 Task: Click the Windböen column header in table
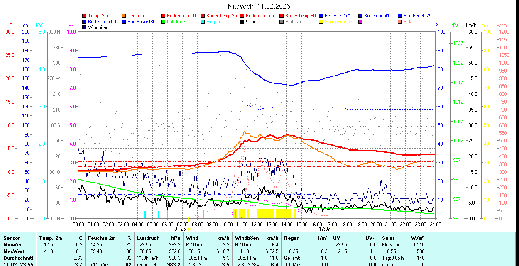(x=247, y=238)
